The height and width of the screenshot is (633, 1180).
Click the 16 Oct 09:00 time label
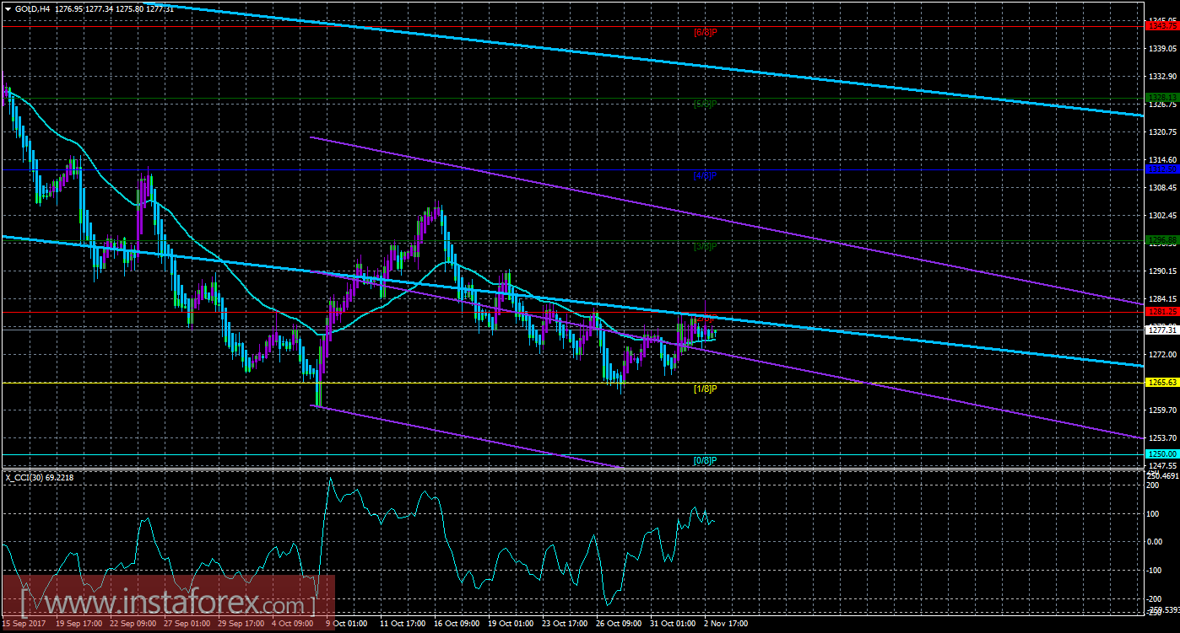point(456,625)
